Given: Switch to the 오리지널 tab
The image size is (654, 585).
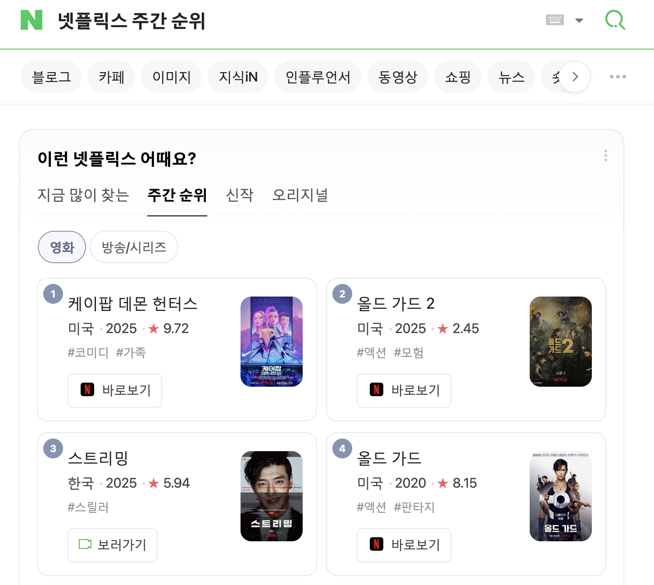Looking at the screenshot, I should pyautogui.click(x=300, y=195).
